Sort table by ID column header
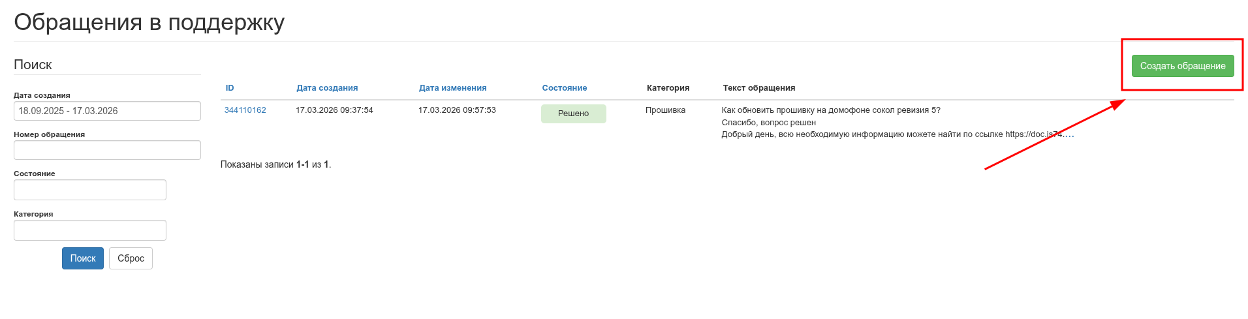 tap(230, 88)
